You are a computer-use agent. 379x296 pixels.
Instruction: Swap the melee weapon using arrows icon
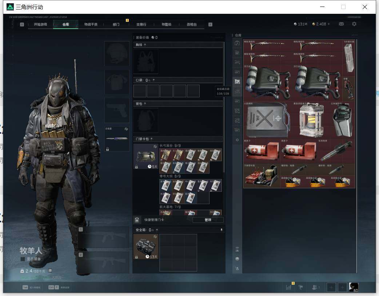126,129
